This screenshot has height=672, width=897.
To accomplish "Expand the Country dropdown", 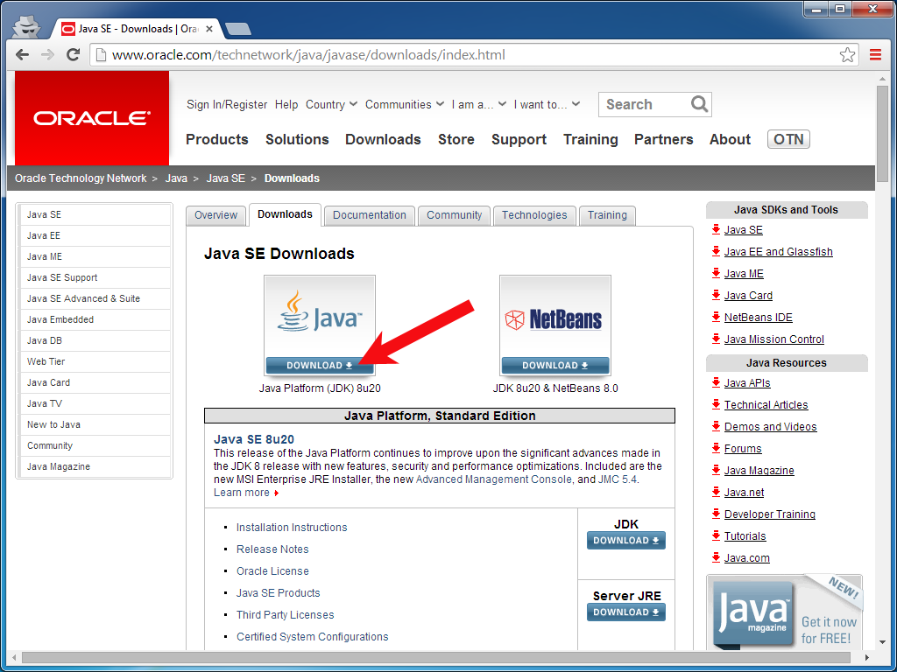I will (x=331, y=105).
